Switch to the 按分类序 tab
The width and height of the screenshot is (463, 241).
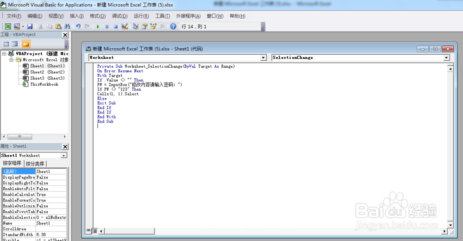(x=35, y=164)
